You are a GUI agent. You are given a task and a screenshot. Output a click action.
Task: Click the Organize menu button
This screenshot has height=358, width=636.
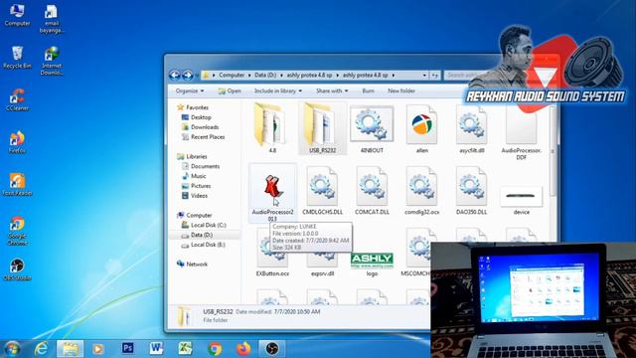(x=190, y=90)
